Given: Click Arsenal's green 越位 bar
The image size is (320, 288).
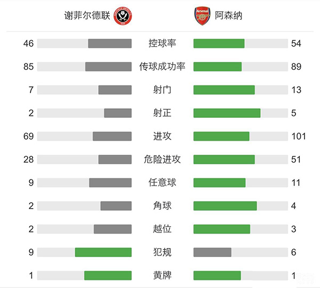Looking at the screenshot, I should 221,229.
